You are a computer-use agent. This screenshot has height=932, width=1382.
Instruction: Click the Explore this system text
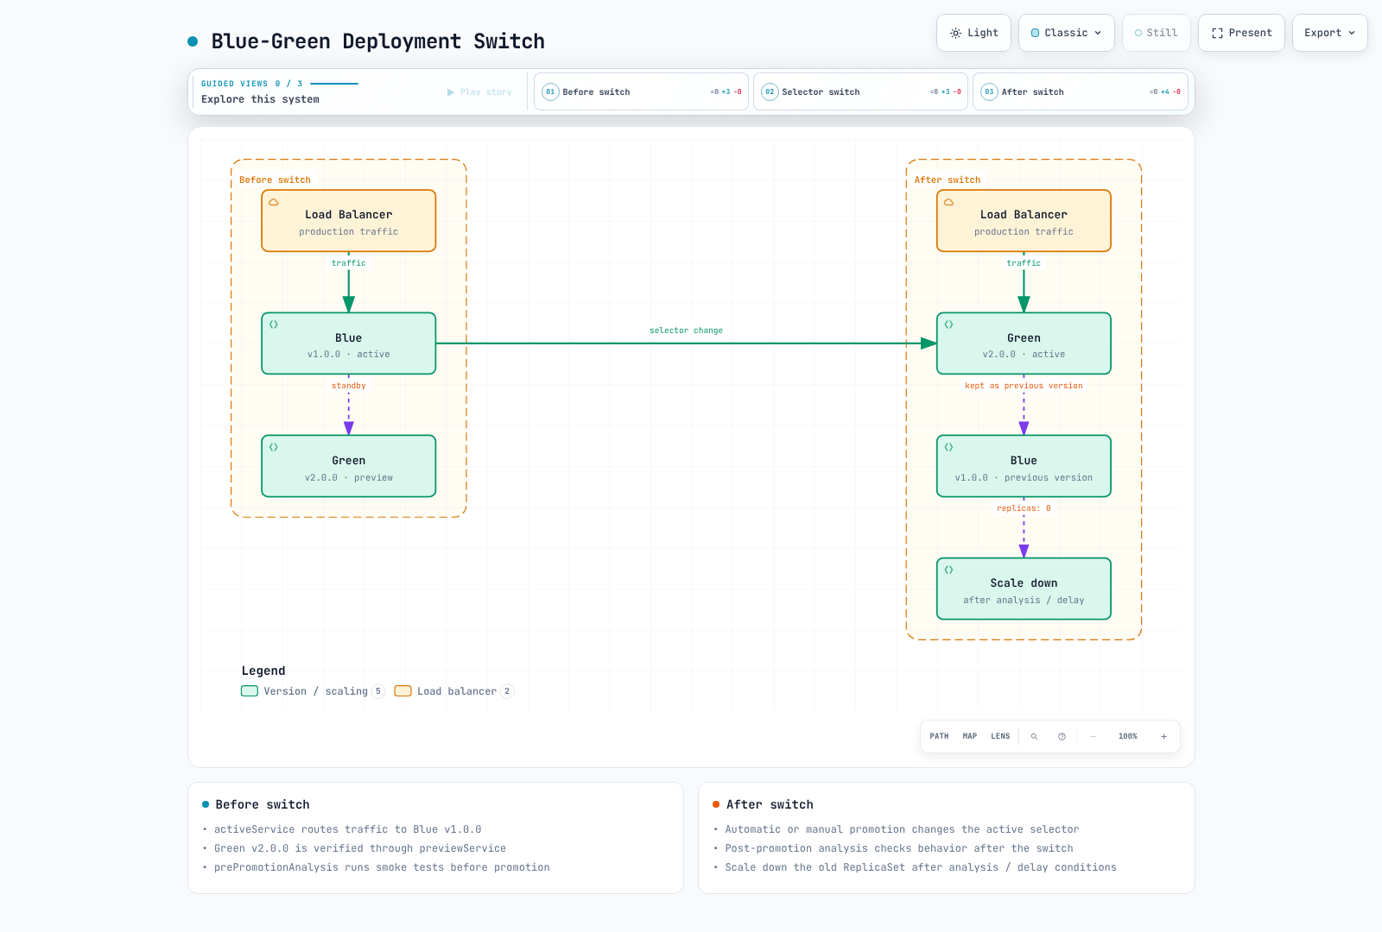click(x=260, y=99)
